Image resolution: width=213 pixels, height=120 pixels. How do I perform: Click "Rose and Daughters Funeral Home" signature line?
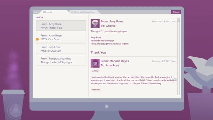point(109,44)
